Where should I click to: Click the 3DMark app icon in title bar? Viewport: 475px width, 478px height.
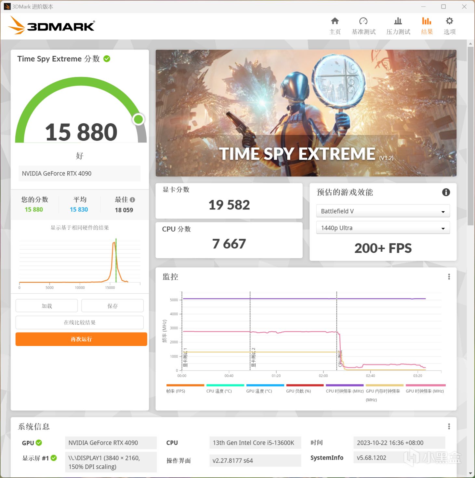click(x=7, y=7)
